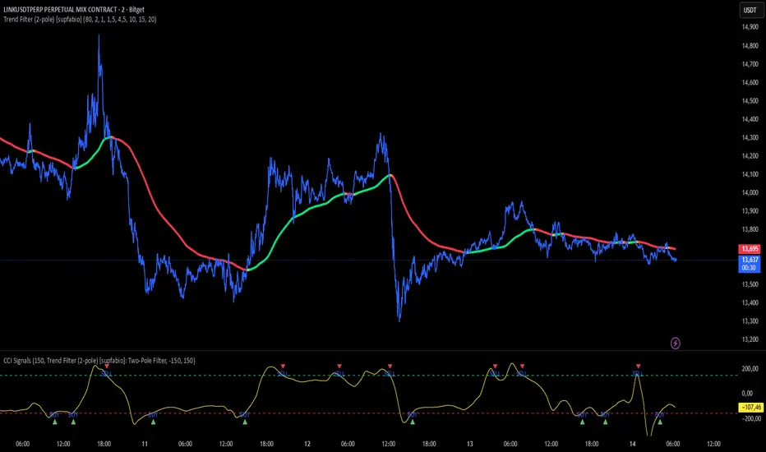
Task: Click the last red SELL arrow on day 14
Action: pyautogui.click(x=638, y=366)
